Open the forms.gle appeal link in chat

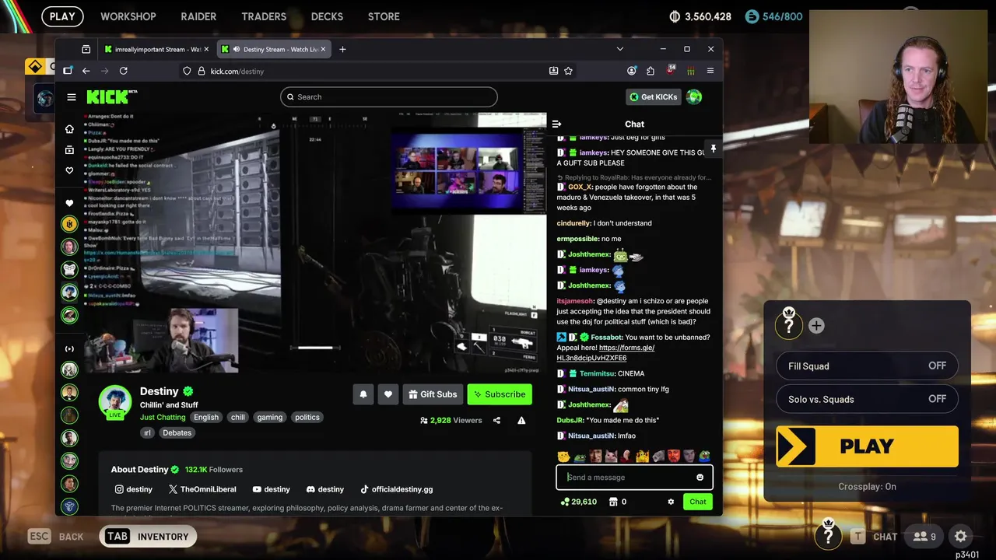pos(605,353)
